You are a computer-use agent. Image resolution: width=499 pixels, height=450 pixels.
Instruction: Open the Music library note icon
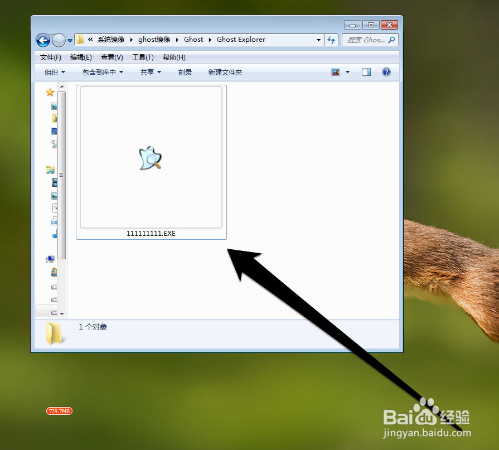pos(55,234)
